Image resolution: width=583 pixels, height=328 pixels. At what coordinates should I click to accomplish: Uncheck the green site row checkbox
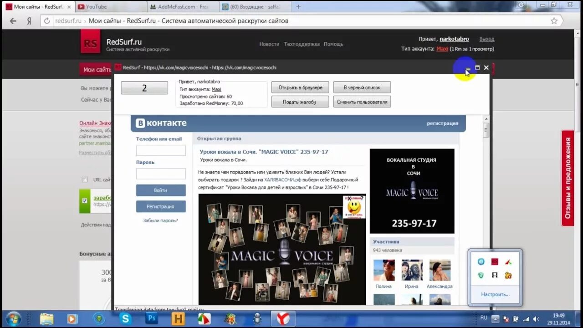(x=85, y=201)
